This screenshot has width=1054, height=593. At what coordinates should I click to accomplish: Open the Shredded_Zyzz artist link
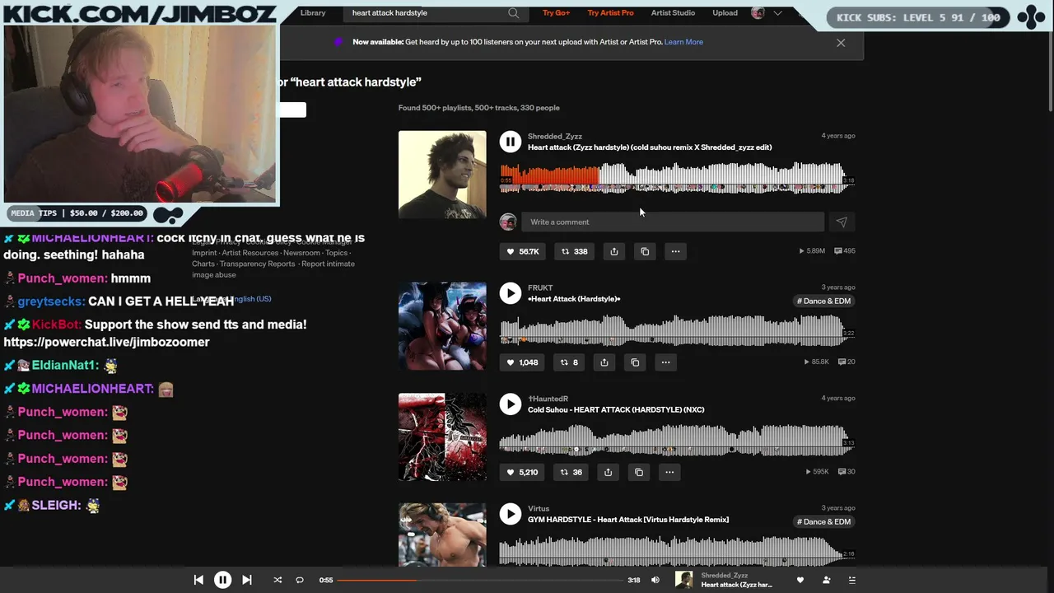[555, 136]
